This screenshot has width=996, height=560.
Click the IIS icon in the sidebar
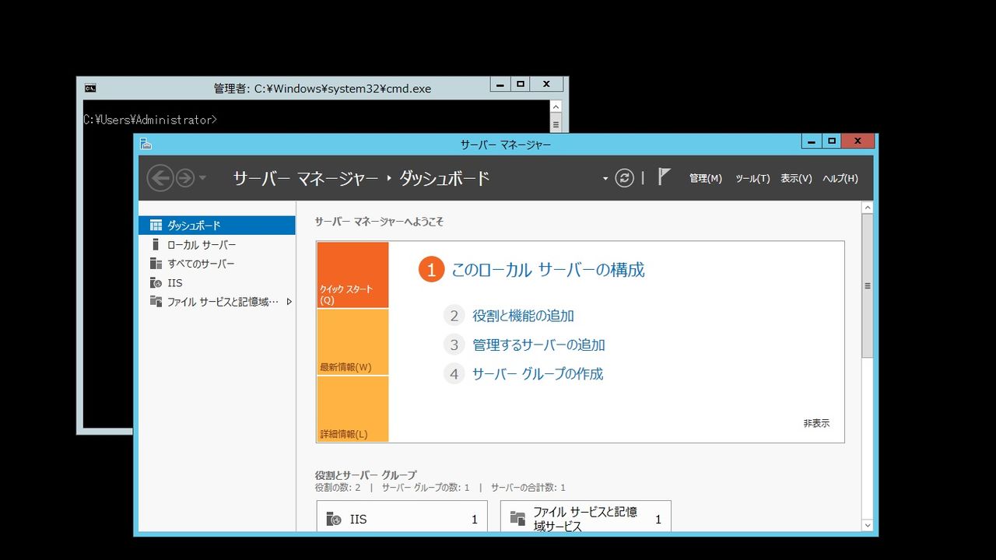click(x=156, y=282)
